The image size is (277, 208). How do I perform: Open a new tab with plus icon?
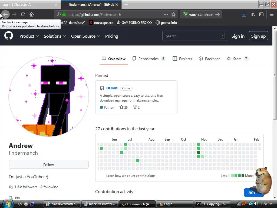click(x=126, y=4)
